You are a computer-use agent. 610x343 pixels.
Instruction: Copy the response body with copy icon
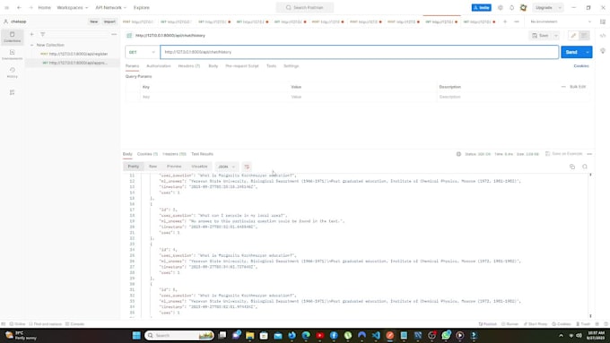[572, 167]
